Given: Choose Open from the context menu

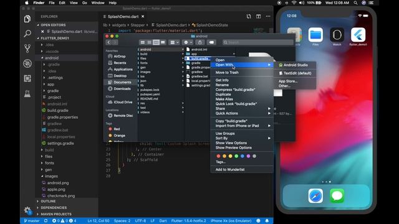Looking at the screenshot, I should (x=220, y=60).
